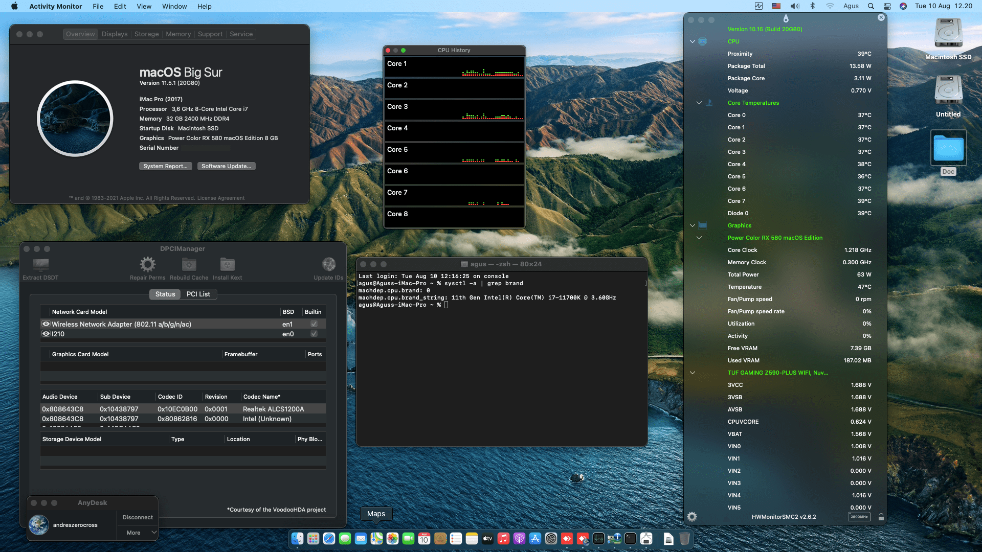The height and width of the screenshot is (552, 982).
Task: Collapse the CPU section in HWMonitor
Action: [693, 41]
